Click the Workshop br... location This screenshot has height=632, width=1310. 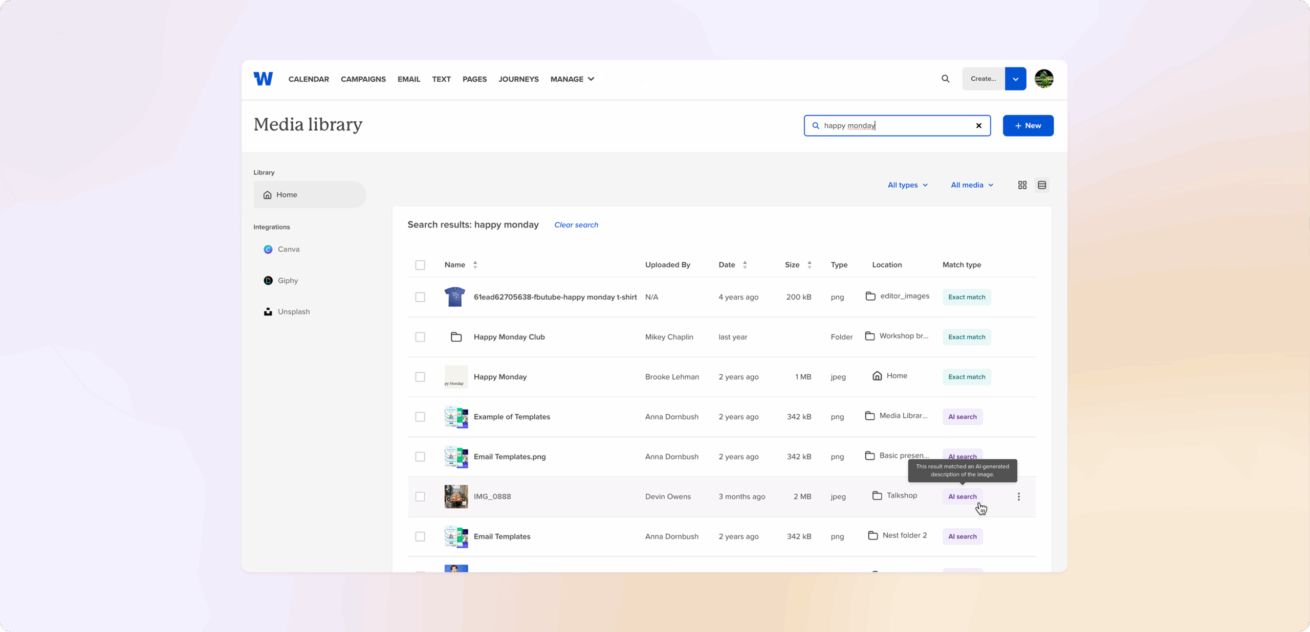pyautogui.click(x=897, y=336)
